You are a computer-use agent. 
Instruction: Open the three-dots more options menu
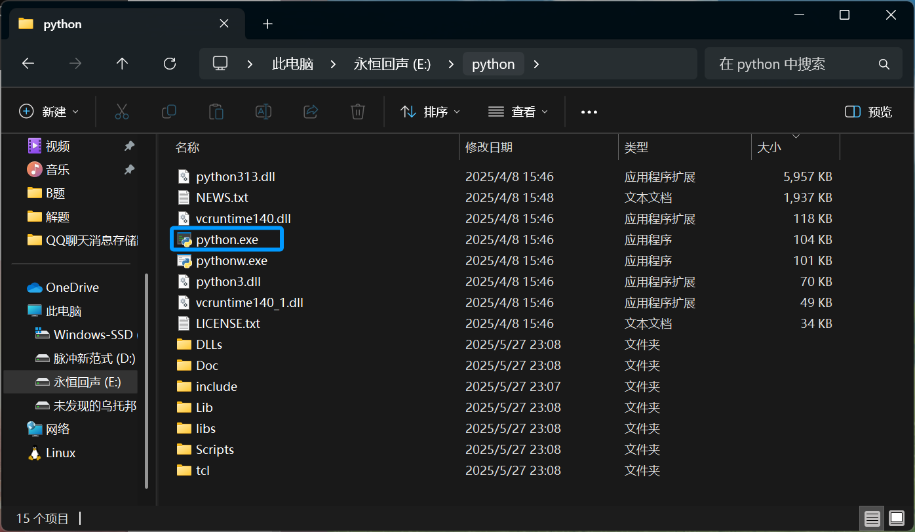click(589, 112)
